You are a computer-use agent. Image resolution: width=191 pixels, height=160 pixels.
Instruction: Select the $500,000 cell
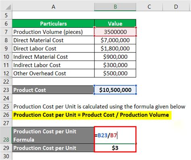115,73
